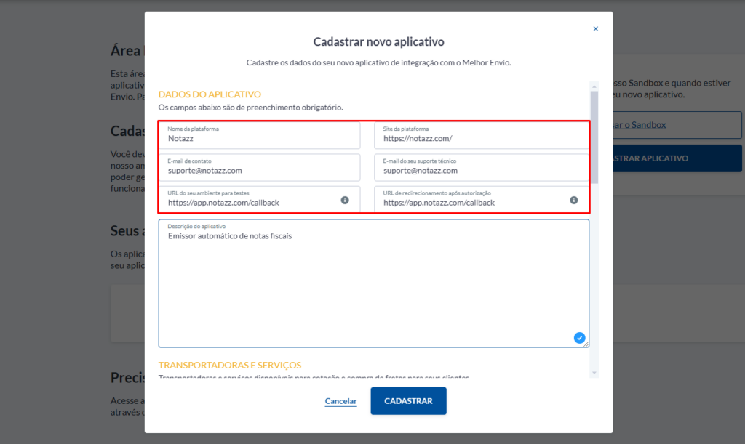The height and width of the screenshot is (444, 745).
Task: Click the description textarea resize handle
Action: [586, 345]
